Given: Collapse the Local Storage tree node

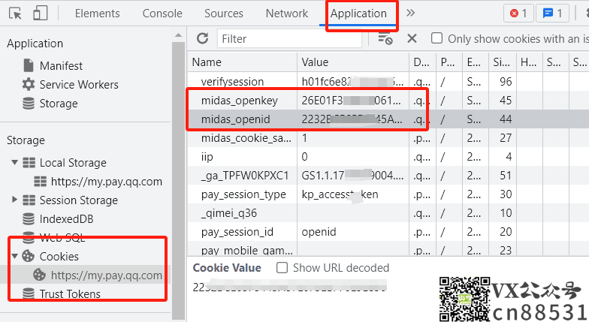Looking at the screenshot, I should pos(14,163).
